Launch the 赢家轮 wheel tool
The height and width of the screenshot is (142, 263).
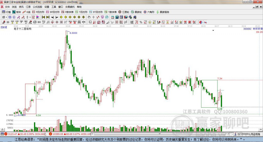tap(136, 12)
